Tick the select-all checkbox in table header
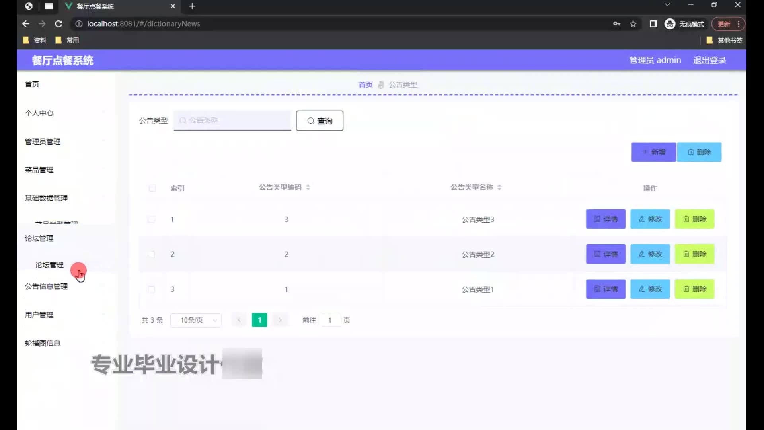 tap(152, 188)
